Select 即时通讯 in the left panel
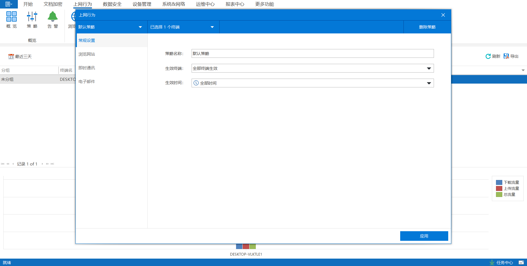The height and width of the screenshot is (266, 527). click(x=87, y=68)
